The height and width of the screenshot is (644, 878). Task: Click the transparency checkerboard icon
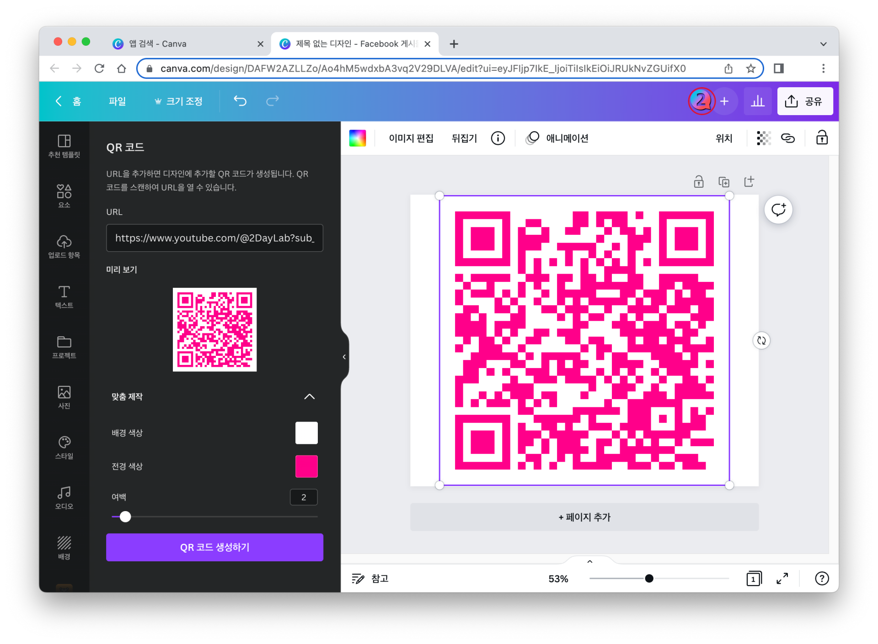[763, 138]
